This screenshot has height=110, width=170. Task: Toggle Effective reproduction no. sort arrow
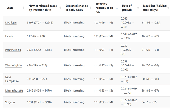[117, 8]
